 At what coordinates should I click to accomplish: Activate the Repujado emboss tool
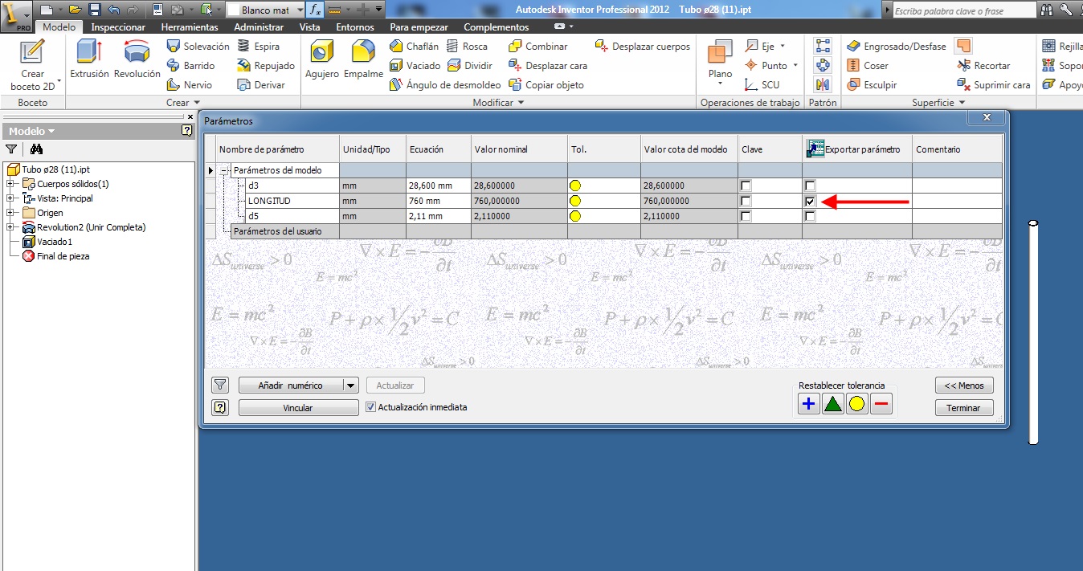(265, 66)
